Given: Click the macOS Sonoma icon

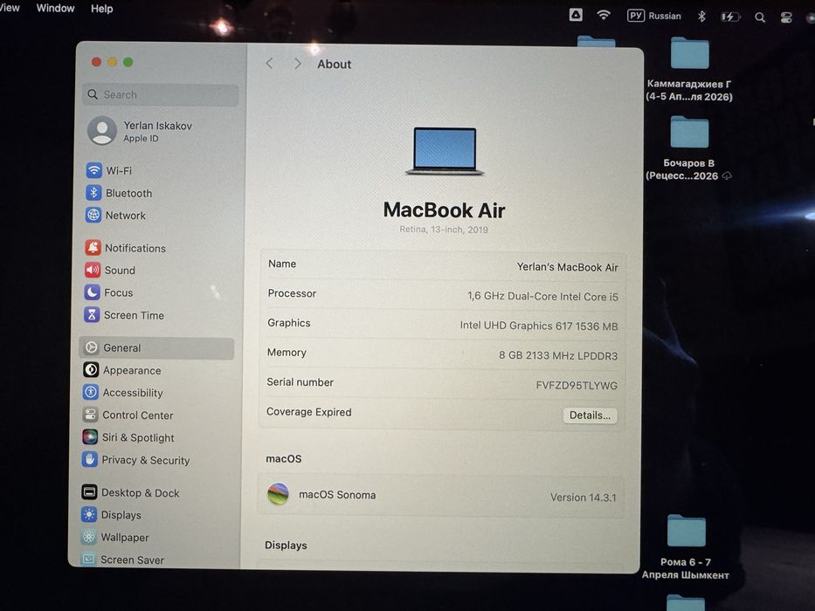Looking at the screenshot, I should pyautogui.click(x=278, y=493).
